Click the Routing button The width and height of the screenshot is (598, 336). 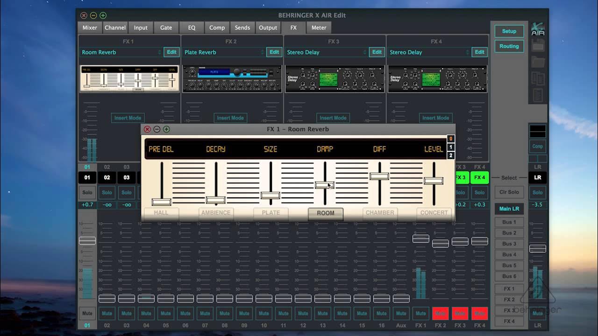[509, 46]
